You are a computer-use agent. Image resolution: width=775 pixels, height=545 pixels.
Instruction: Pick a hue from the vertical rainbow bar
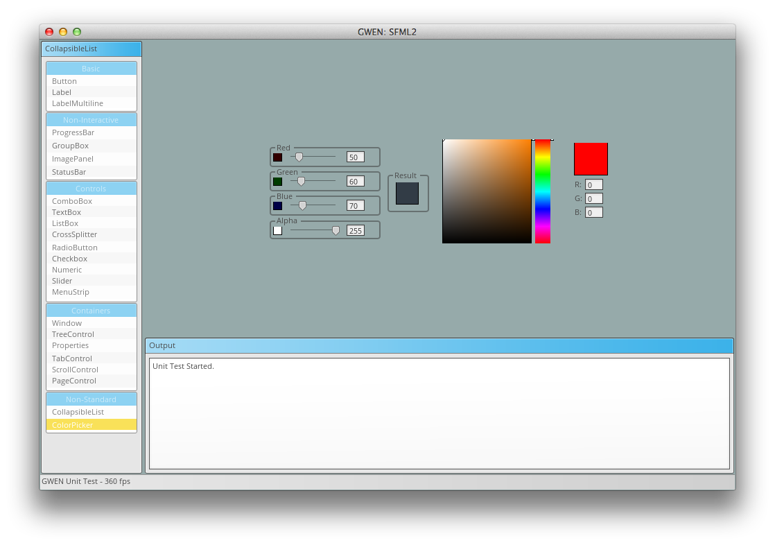pyautogui.click(x=543, y=191)
